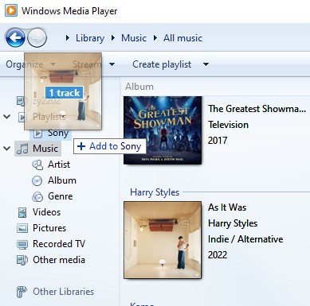Screen dimensions: 310x306
Task: Click the As It Was album title
Action: pos(227,207)
